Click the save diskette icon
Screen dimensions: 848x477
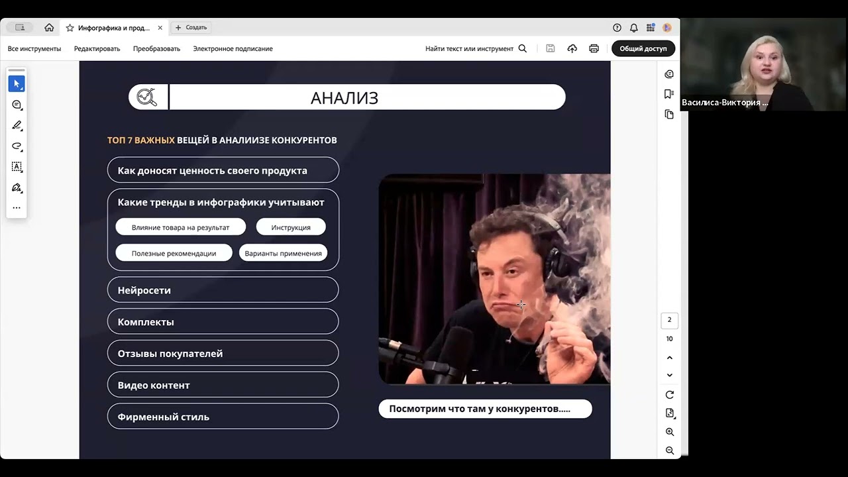[550, 48]
